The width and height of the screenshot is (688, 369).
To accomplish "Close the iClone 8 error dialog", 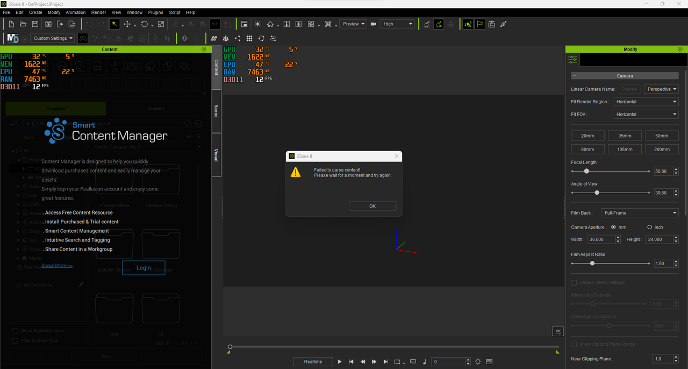I will [397, 156].
